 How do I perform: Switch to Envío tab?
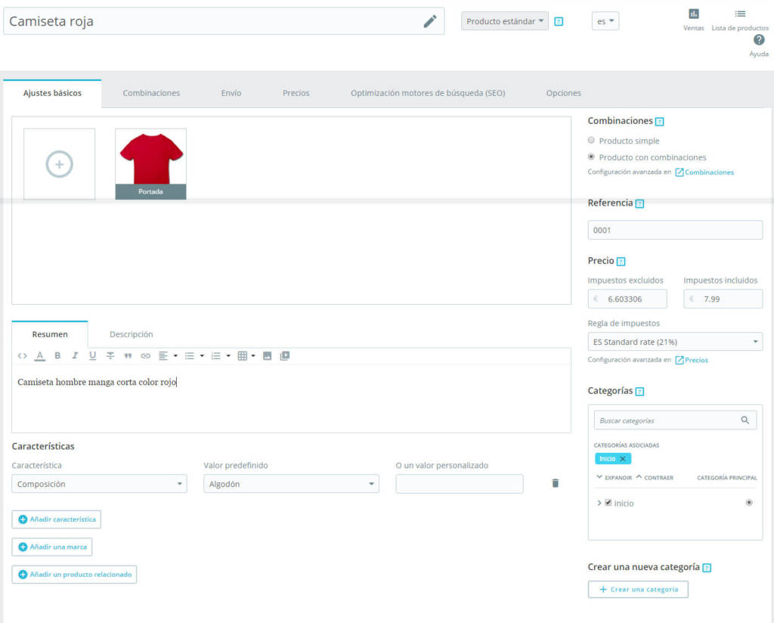[x=231, y=93]
